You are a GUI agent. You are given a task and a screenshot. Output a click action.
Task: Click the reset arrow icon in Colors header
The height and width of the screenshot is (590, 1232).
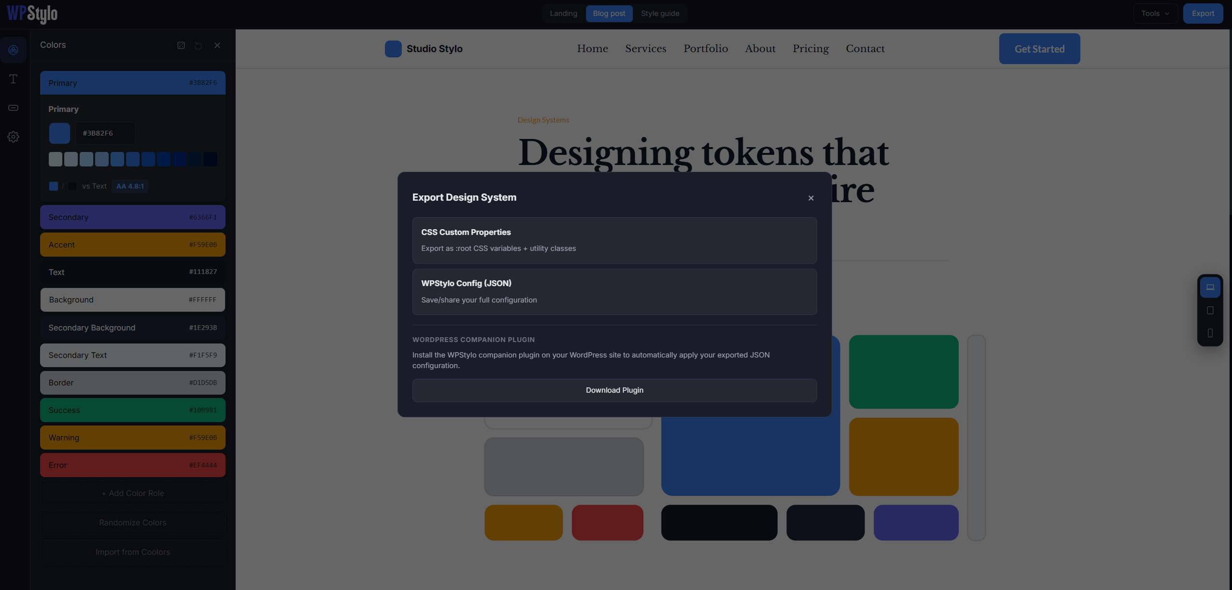click(x=198, y=45)
